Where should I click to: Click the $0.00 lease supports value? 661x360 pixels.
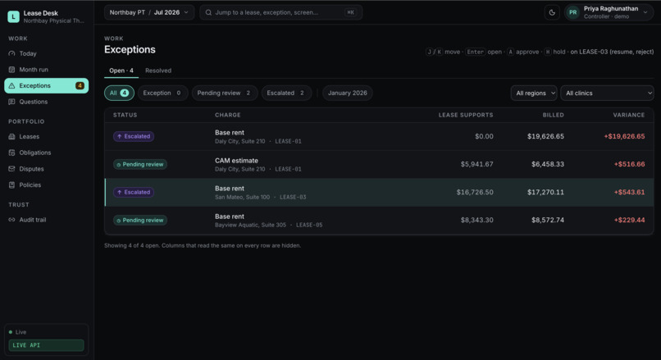(484, 136)
